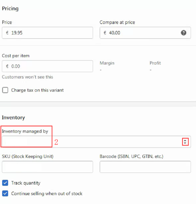Viewport: 196px width, 204px height.
Task: Click the euro symbol in Cost per item
Action: (7, 66)
